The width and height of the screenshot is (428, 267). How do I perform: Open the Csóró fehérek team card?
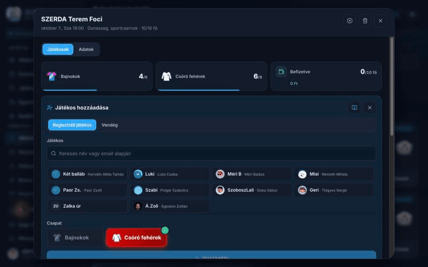211,76
